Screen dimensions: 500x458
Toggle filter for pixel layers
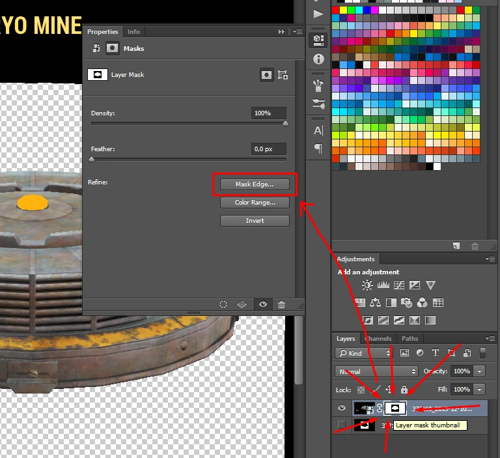click(404, 353)
